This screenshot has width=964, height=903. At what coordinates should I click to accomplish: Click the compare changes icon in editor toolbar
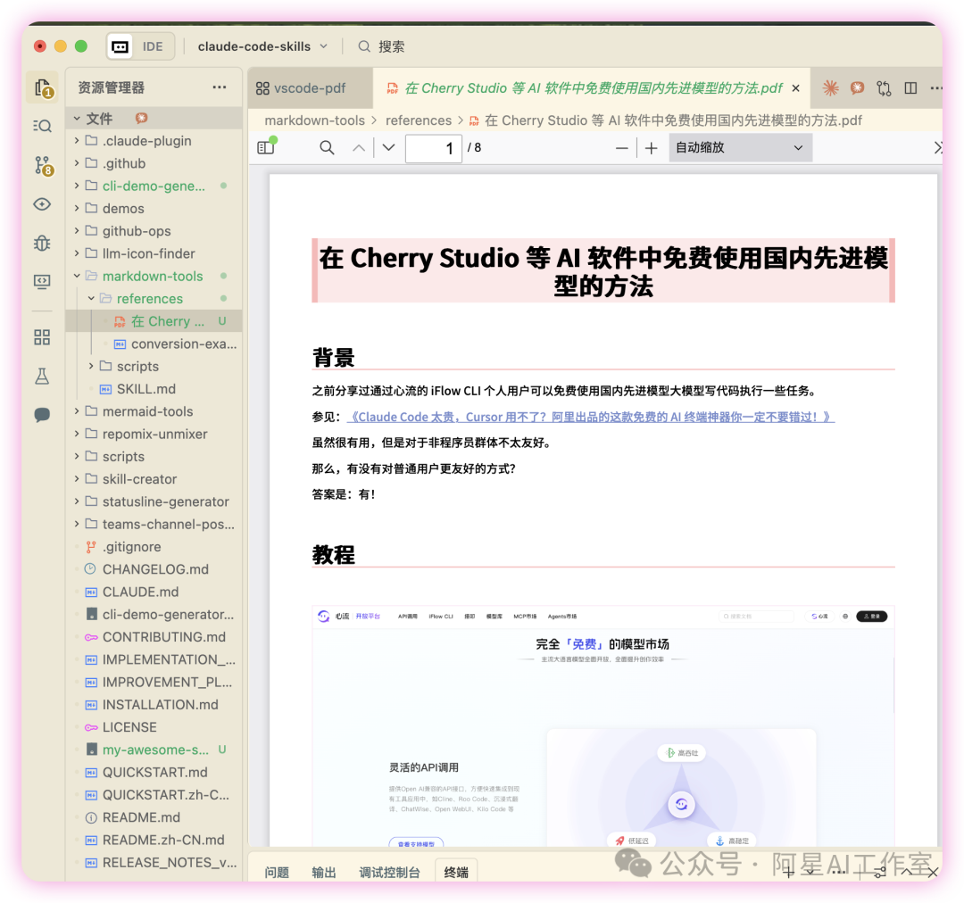[x=884, y=88]
